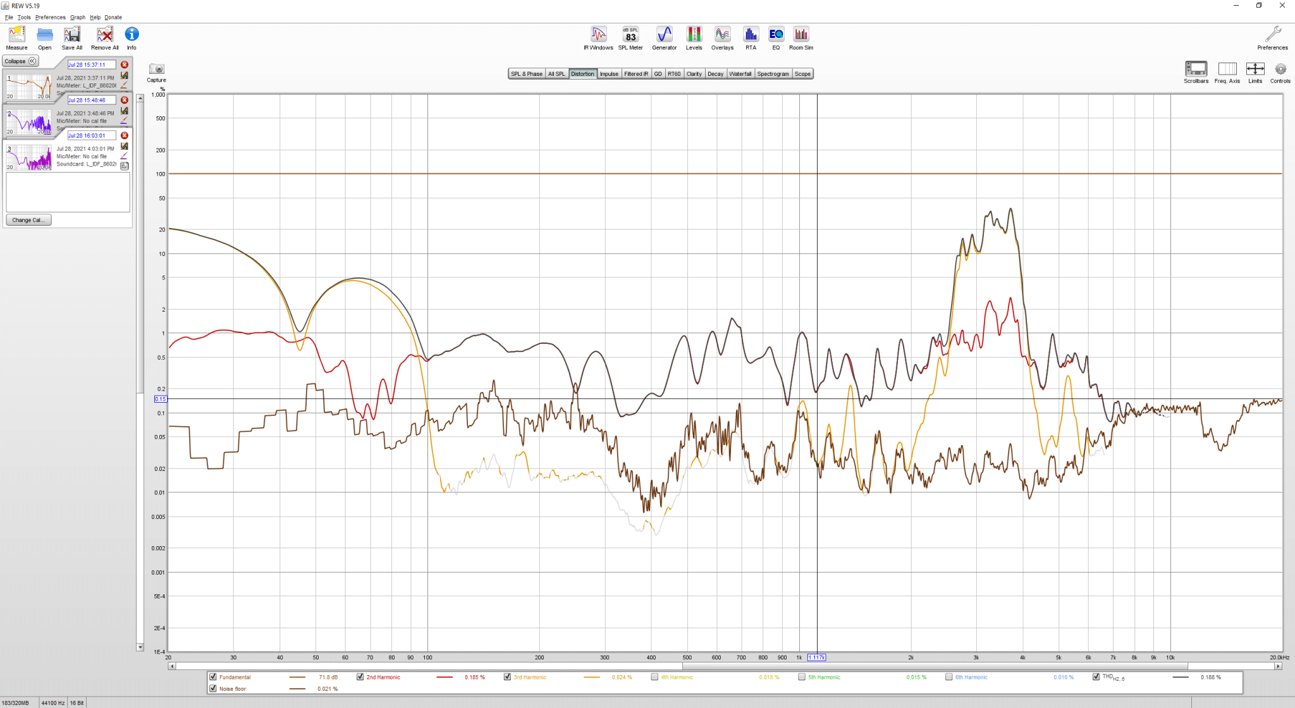The image size is (1295, 708).
Task: Click the Change Cal button
Action: pyautogui.click(x=28, y=220)
